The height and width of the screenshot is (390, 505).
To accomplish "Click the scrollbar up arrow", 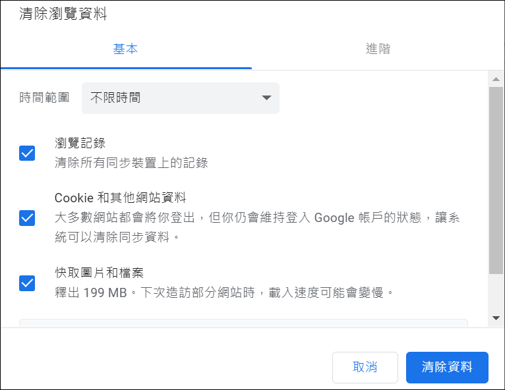I will (496, 80).
